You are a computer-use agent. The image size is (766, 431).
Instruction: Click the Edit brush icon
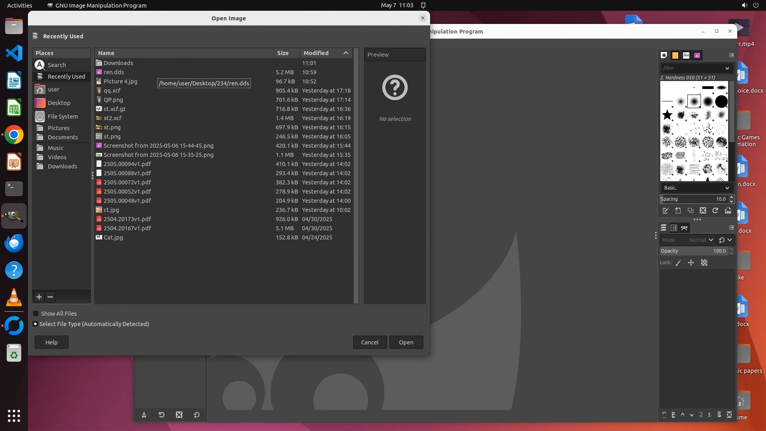[665, 211]
